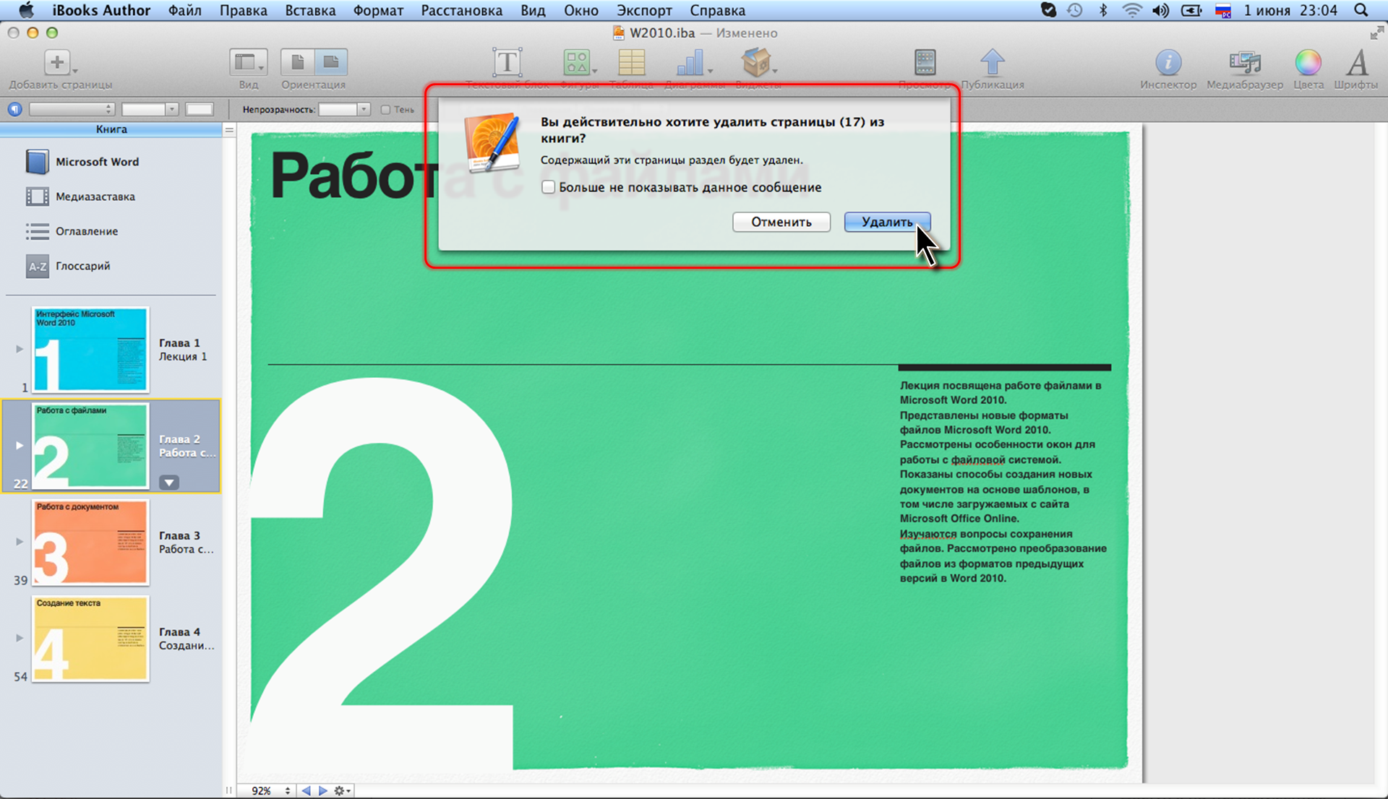
Task: Enter full screen with top-right arrows icon
Action: point(1376,33)
